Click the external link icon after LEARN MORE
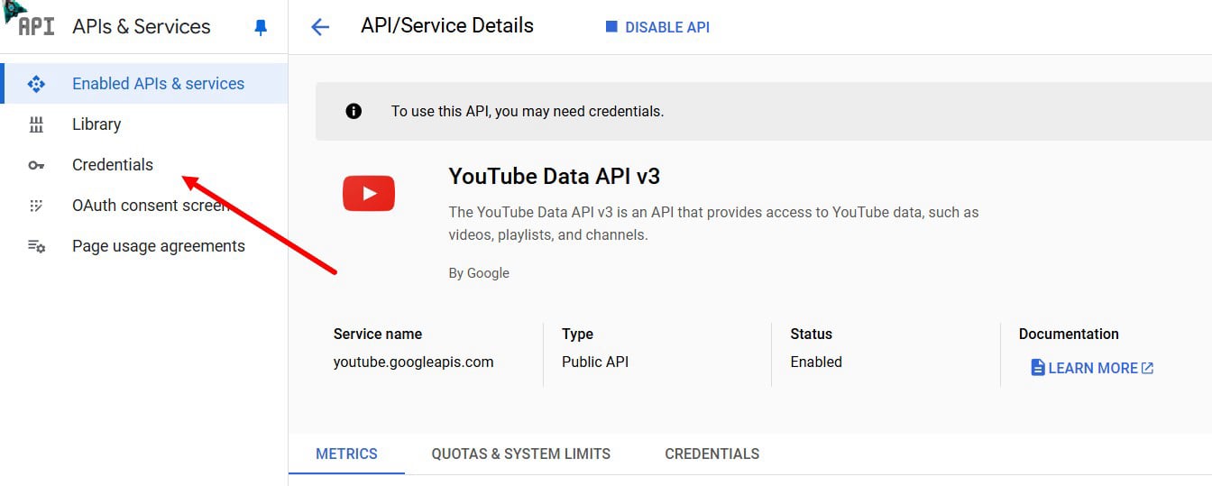 (x=1147, y=368)
